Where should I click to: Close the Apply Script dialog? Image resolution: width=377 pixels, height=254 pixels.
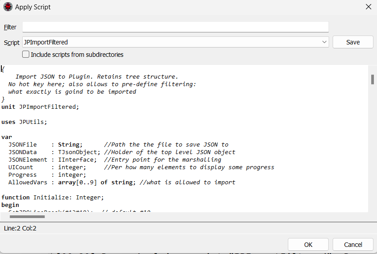click(x=368, y=7)
